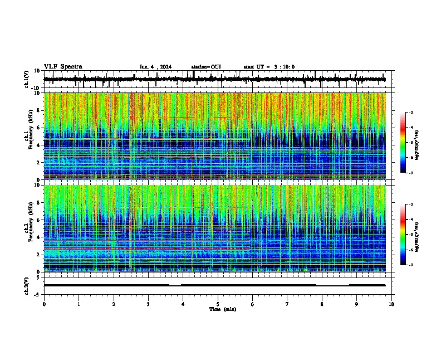Select the date text 'Jan. 4, 2024'

pyautogui.click(x=155, y=67)
